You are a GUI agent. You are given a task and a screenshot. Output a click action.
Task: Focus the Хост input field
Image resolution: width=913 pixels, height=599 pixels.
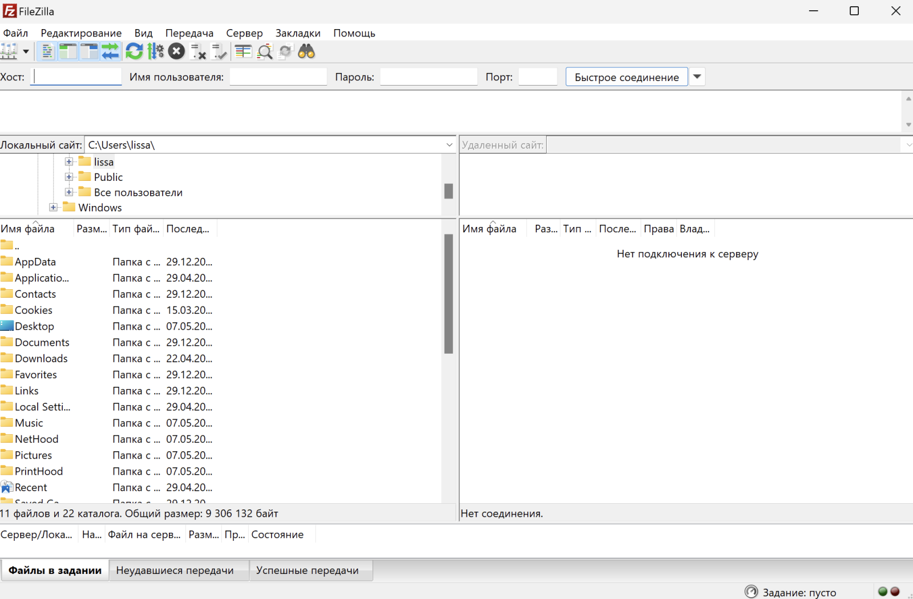[76, 76]
